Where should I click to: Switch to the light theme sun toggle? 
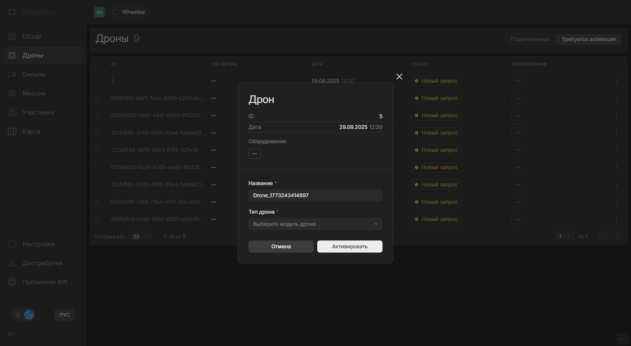pyautogui.click(x=18, y=315)
